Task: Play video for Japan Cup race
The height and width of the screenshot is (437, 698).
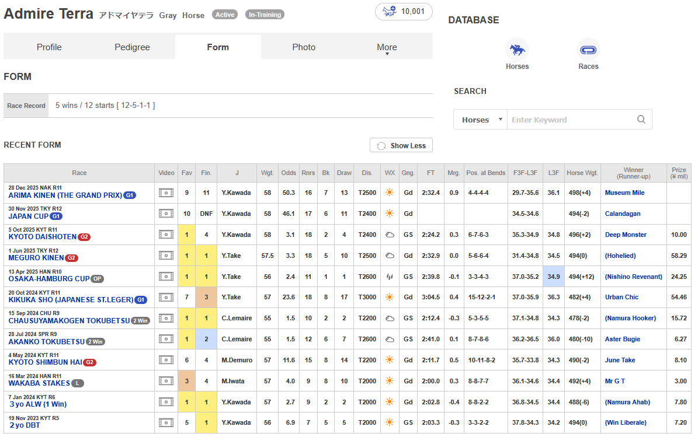Action: [166, 214]
